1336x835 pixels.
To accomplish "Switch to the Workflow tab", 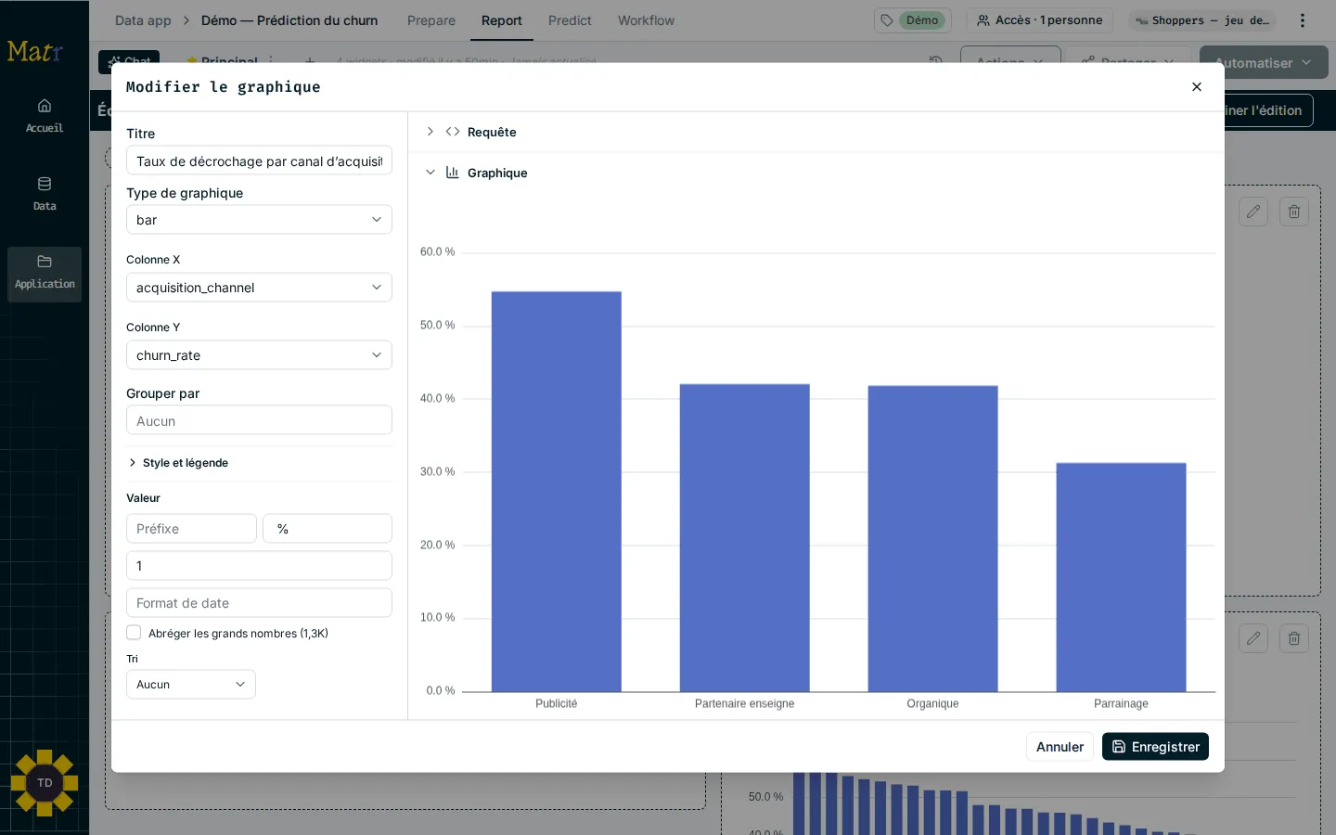I will pos(647,20).
